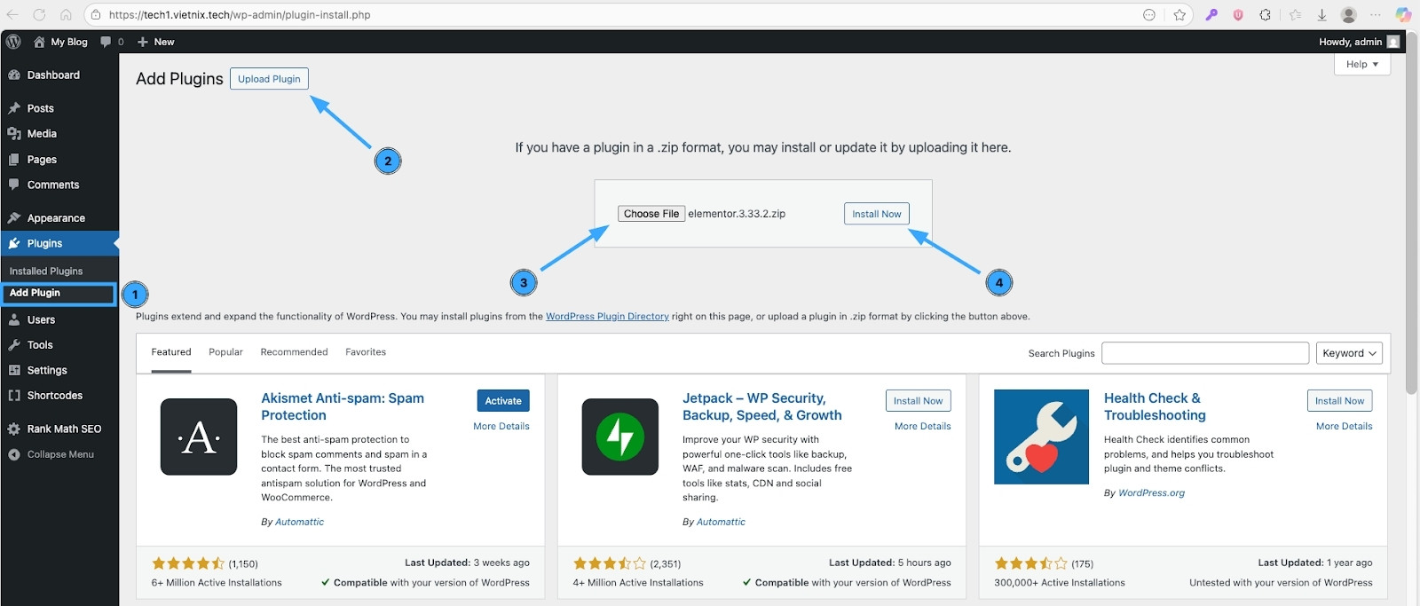The width and height of the screenshot is (1420, 606).
Task: Open More Details for Akismet
Action: click(501, 427)
